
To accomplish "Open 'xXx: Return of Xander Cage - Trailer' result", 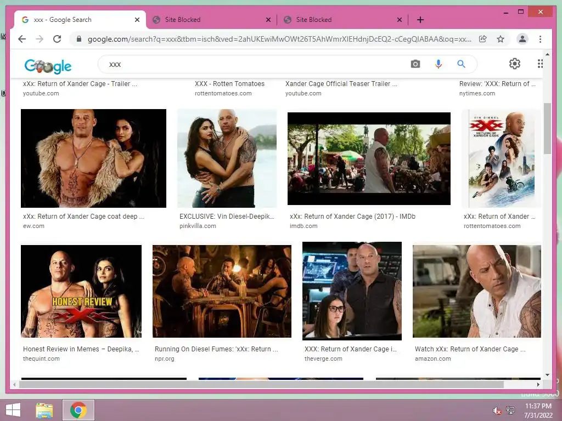I will (80, 84).
